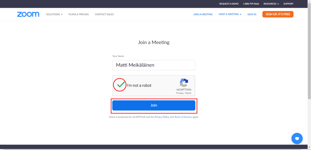Viewport: 311px width, 150px height.
Task: Click Sign Up, It's Free button
Action: click(x=278, y=14)
